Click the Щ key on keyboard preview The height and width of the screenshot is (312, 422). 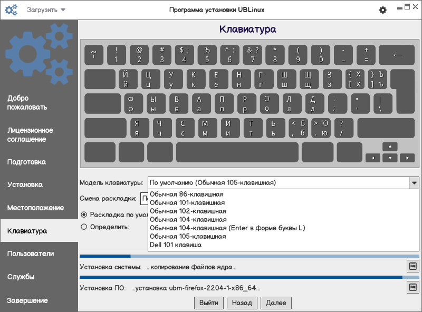(x=309, y=79)
